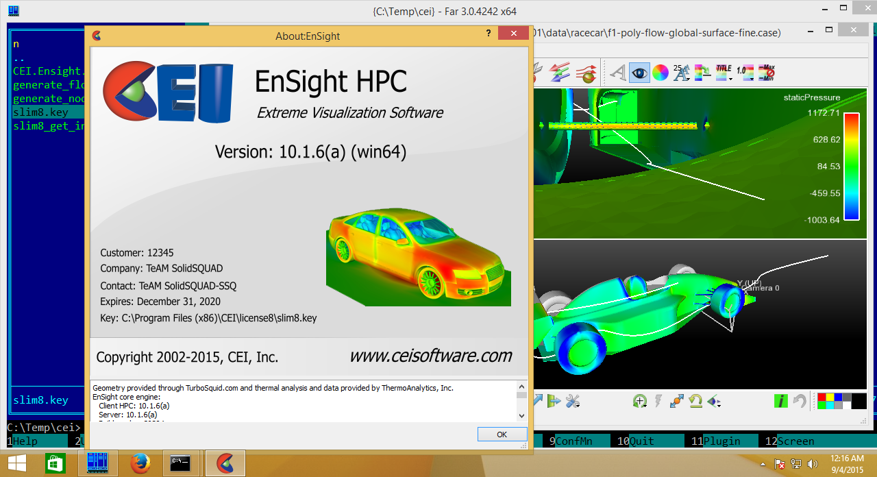Click the gray lightning bolt icon
Viewport: 877px width, 477px height.
pos(659,401)
